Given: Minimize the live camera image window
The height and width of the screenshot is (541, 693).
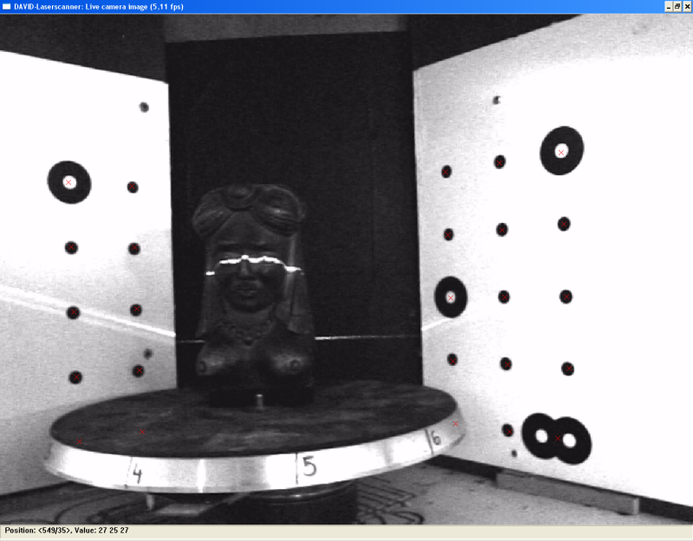Looking at the screenshot, I should [668, 6].
